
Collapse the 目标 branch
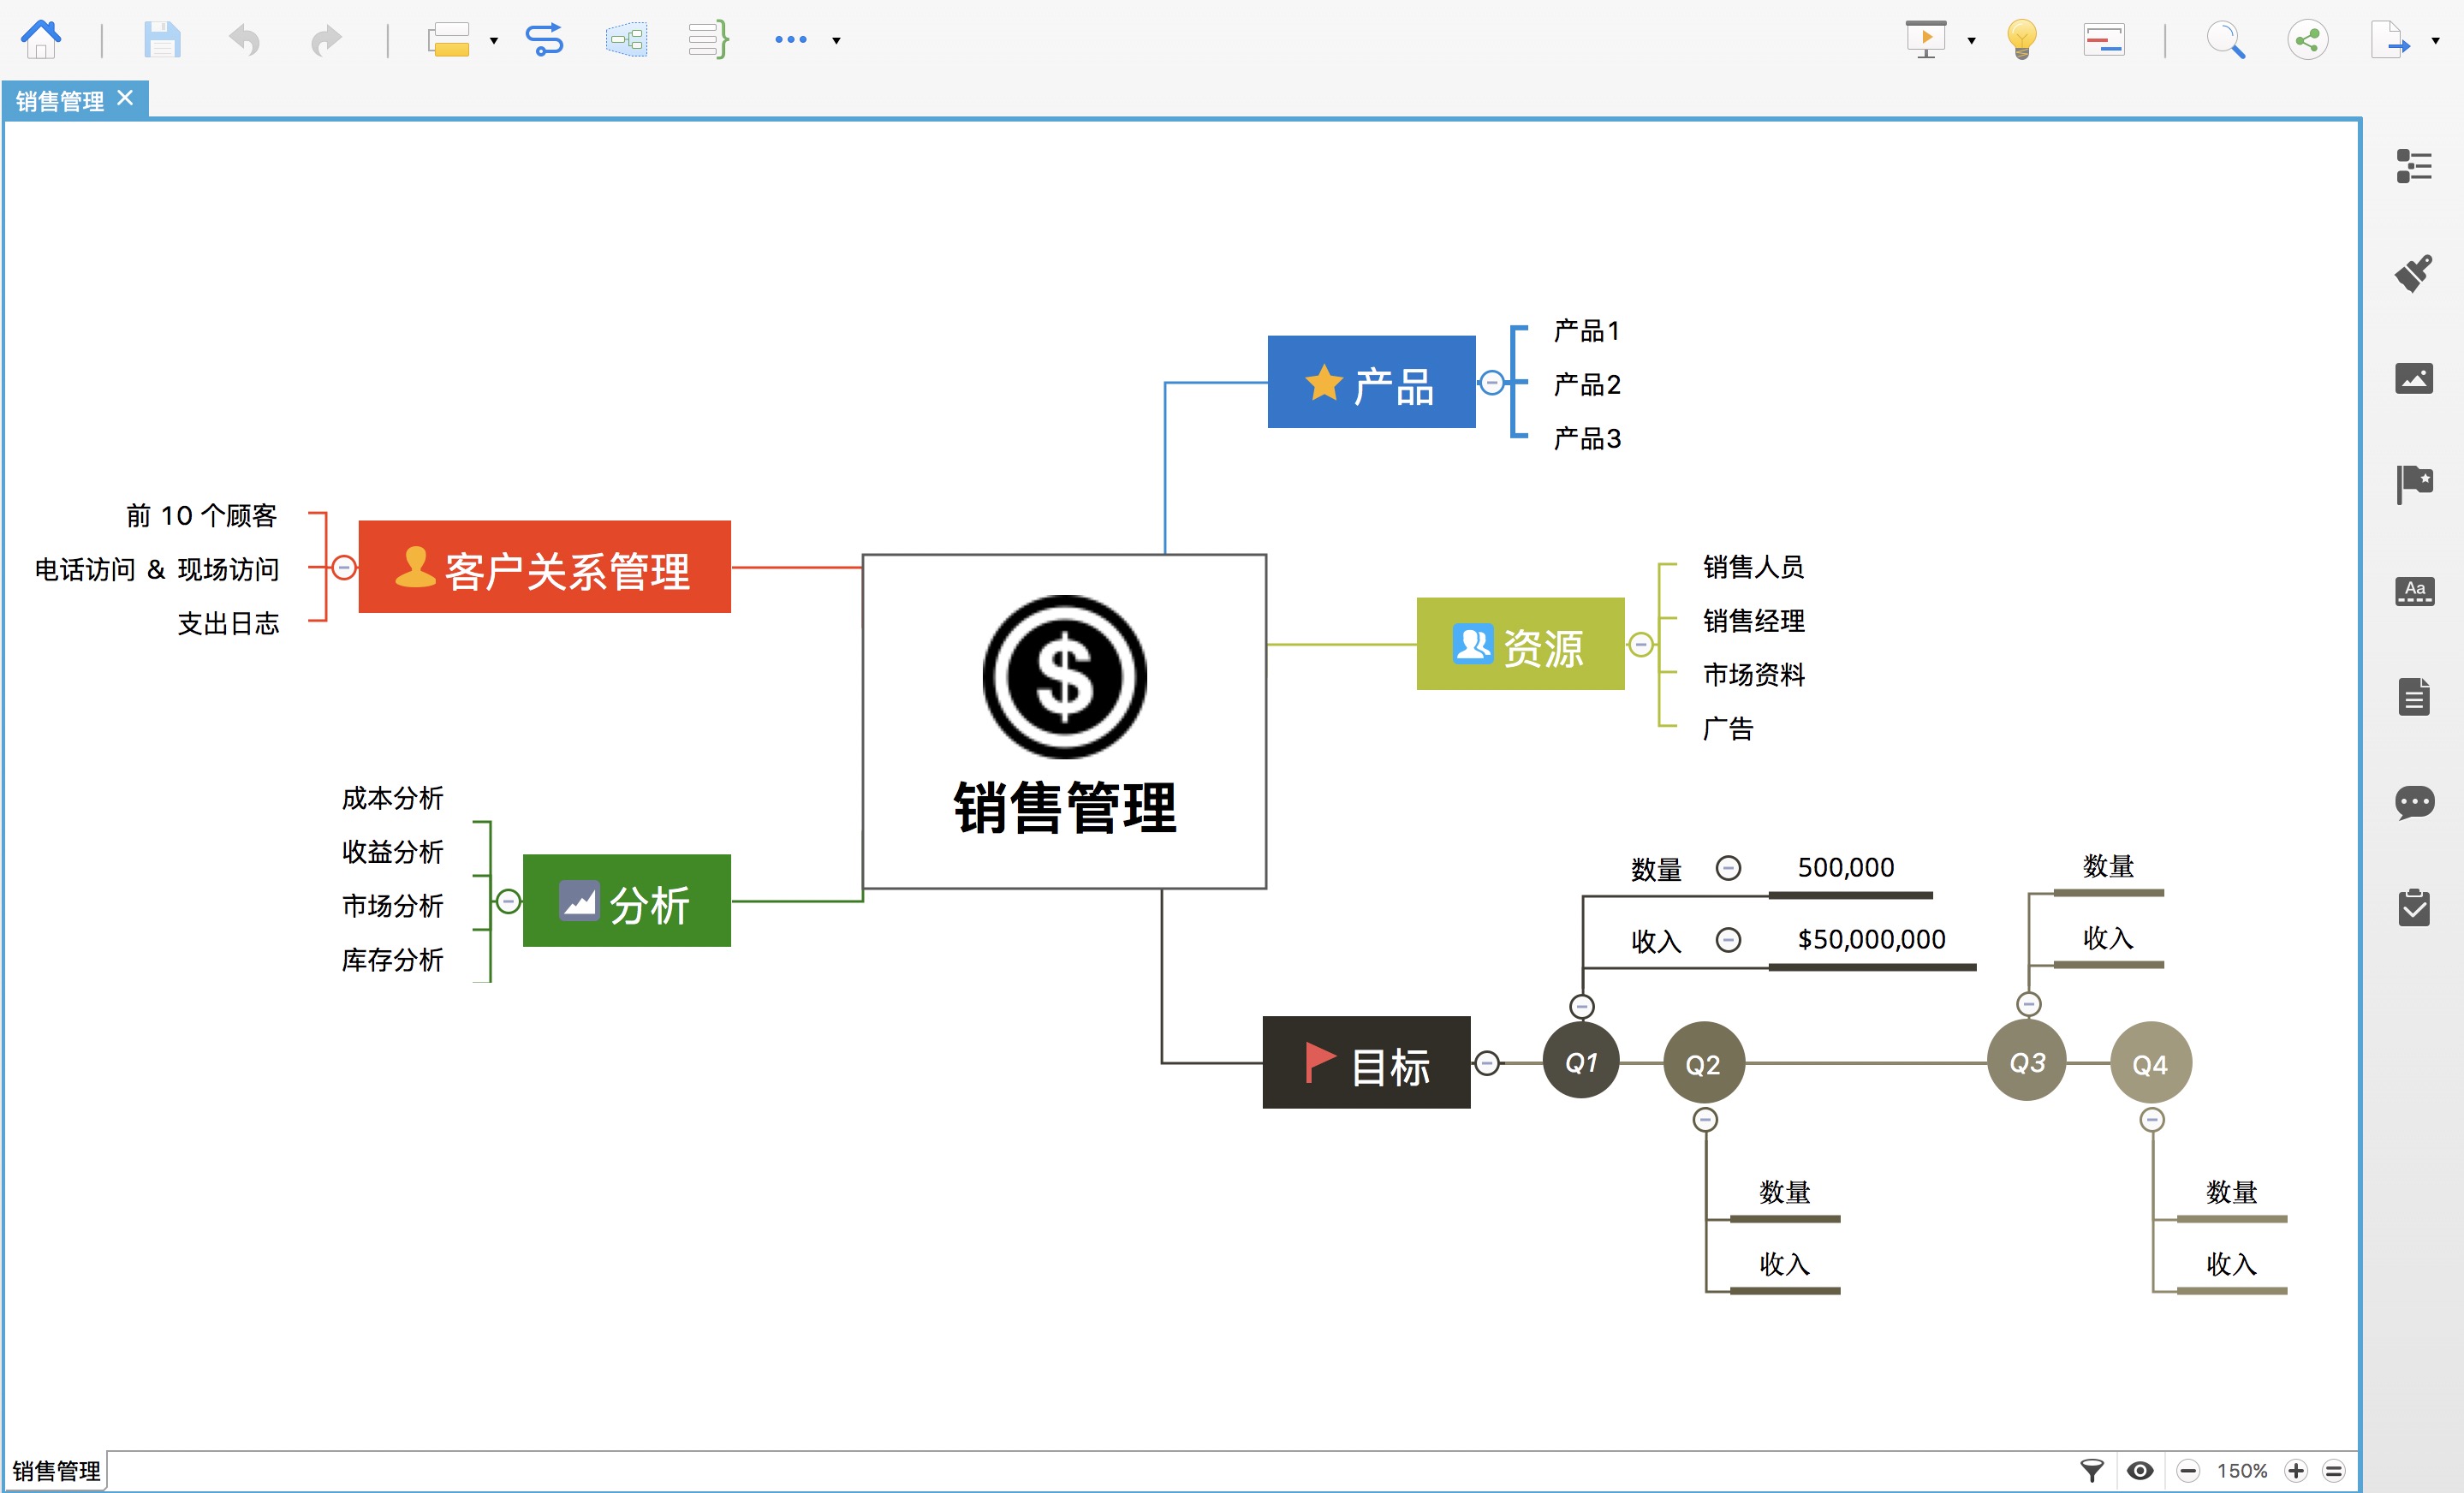pyautogui.click(x=1487, y=1063)
